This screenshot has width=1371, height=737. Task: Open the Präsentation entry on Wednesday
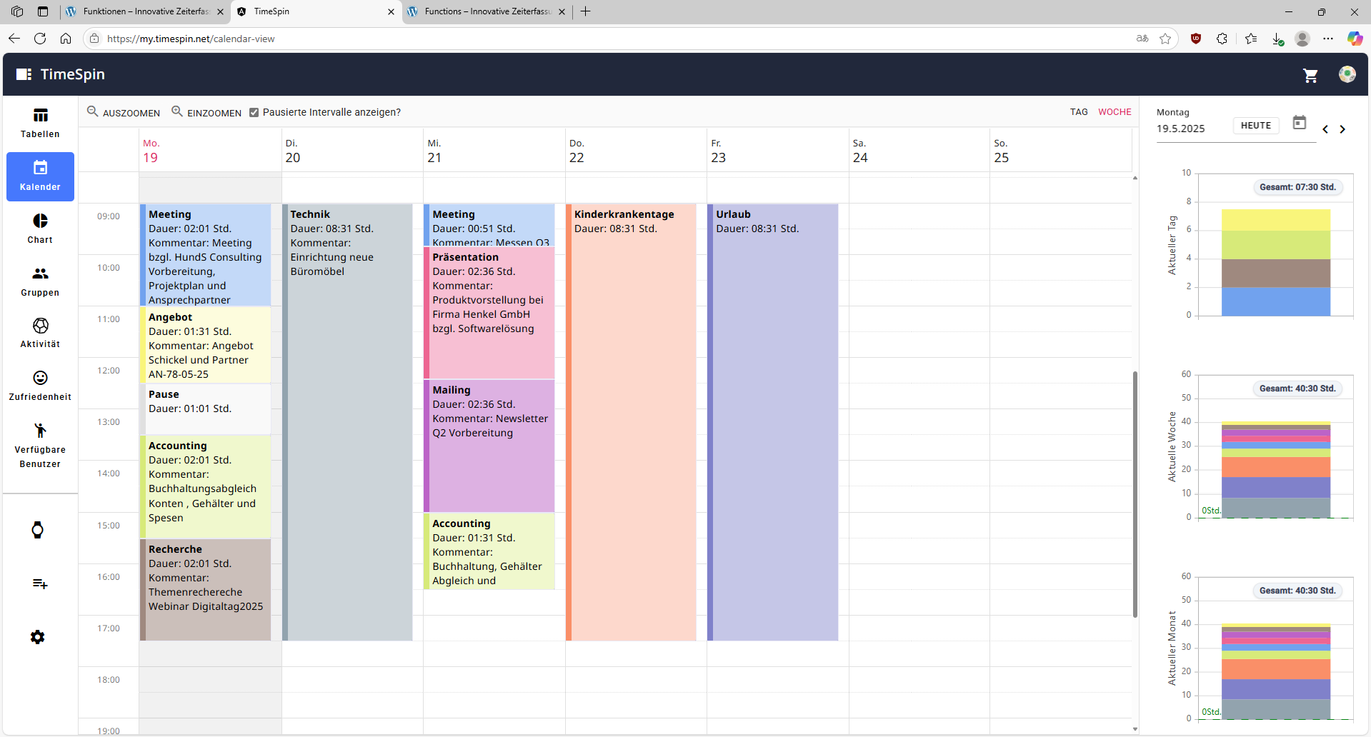[x=489, y=312]
